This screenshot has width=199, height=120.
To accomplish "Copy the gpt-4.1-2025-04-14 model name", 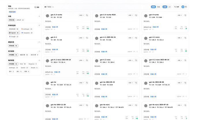I will (136, 38).
